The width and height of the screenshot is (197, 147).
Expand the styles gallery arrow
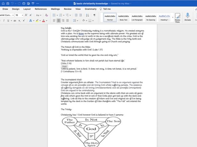coord(173,17)
